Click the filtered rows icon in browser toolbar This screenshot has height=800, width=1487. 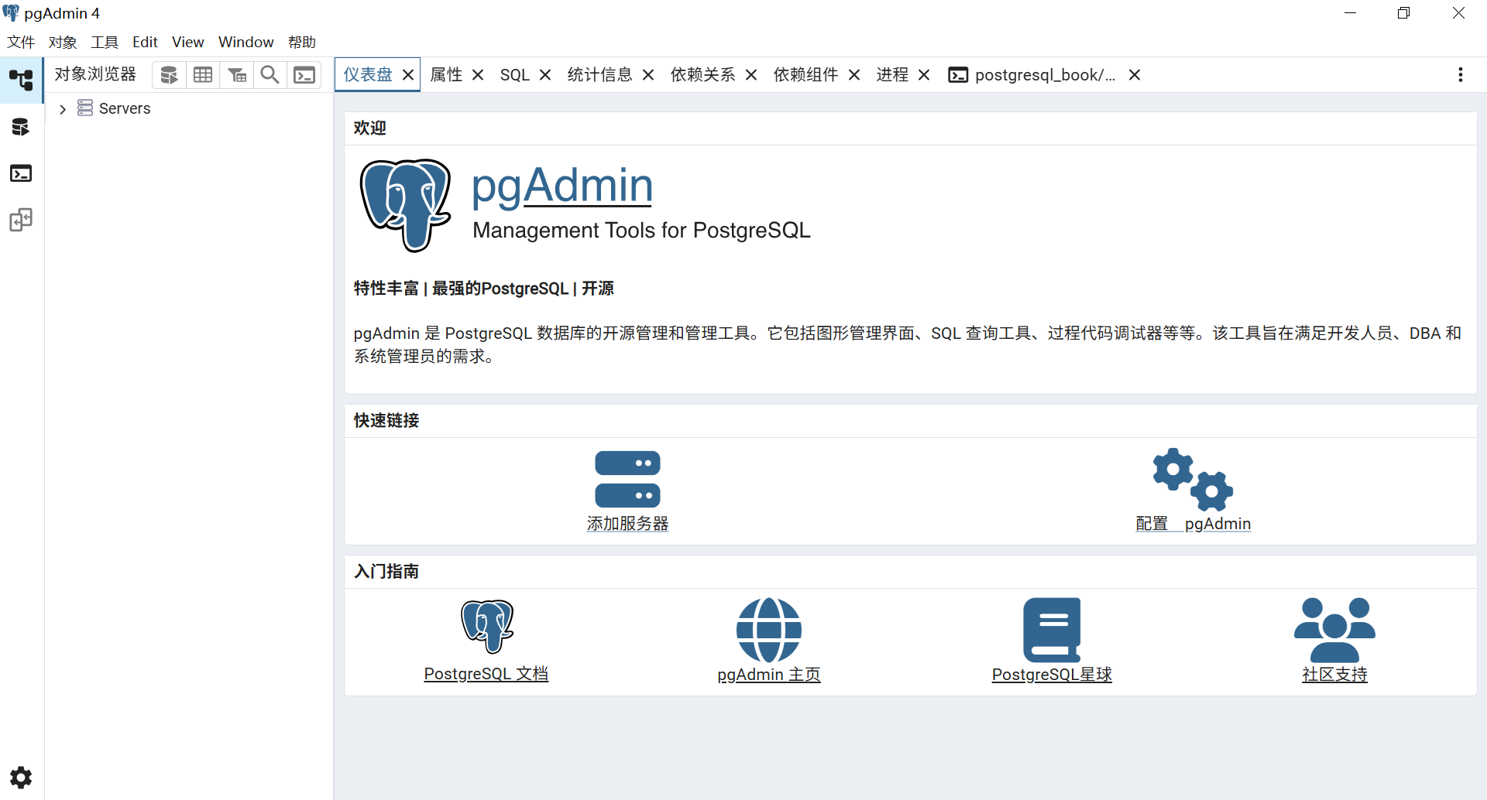237,75
